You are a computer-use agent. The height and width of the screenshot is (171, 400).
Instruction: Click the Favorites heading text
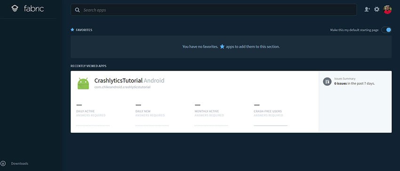(x=84, y=30)
